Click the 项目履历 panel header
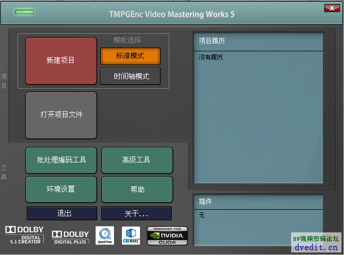This screenshot has width=344, height=255. click(x=258, y=41)
